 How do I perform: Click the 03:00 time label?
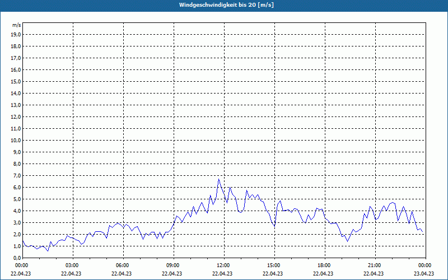[x=73, y=265]
